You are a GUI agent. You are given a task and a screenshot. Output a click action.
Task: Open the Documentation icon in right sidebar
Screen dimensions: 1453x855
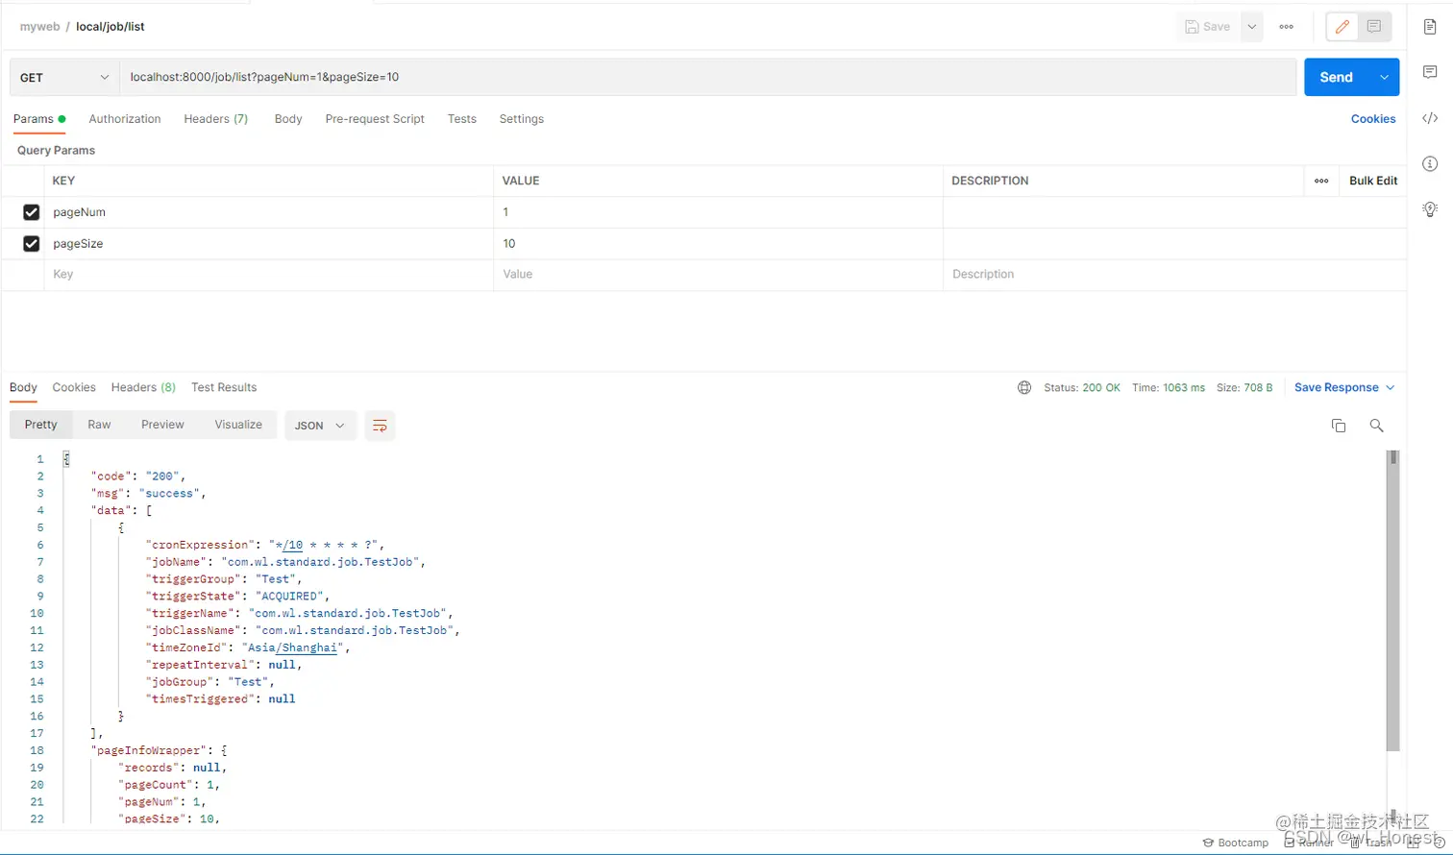[1430, 27]
